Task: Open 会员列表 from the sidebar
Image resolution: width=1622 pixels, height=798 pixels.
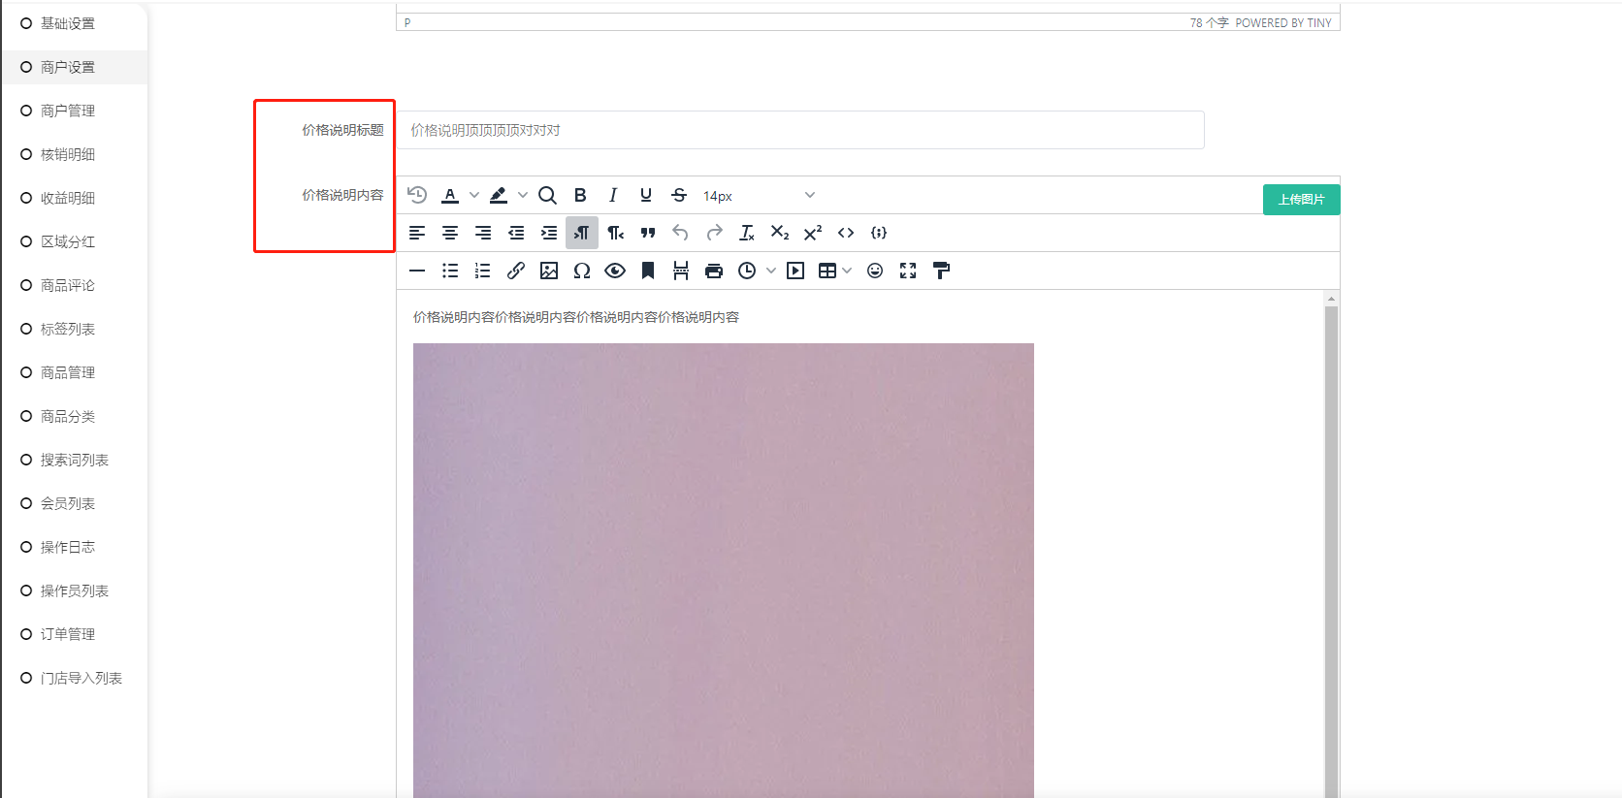Action: pyautogui.click(x=68, y=503)
